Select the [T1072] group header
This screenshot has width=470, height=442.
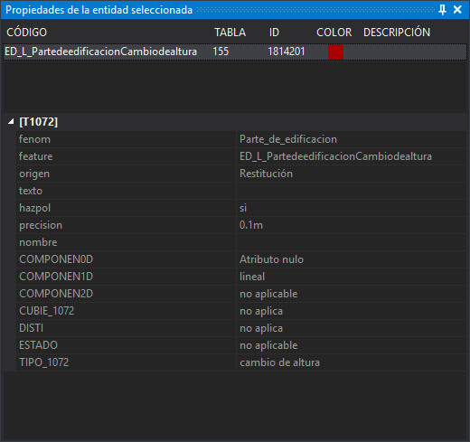[x=38, y=122]
